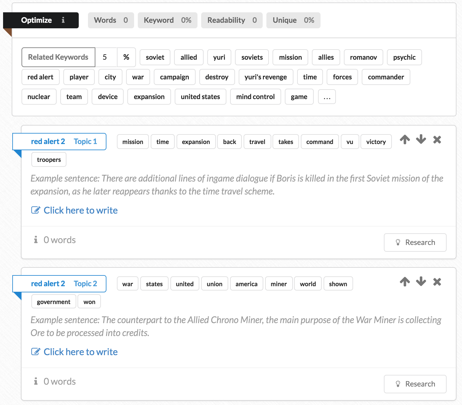Select the 'team' related keyword
This screenshot has width=462, height=405.
click(74, 97)
